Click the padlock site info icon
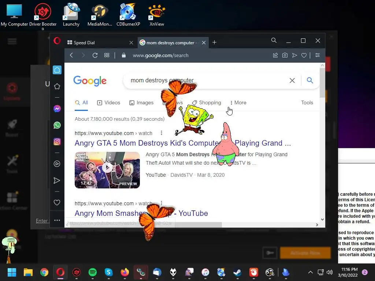 tap(124, 55)
